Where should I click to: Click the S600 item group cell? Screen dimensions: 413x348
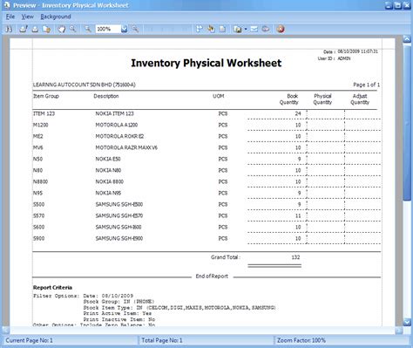click(38, 227)
